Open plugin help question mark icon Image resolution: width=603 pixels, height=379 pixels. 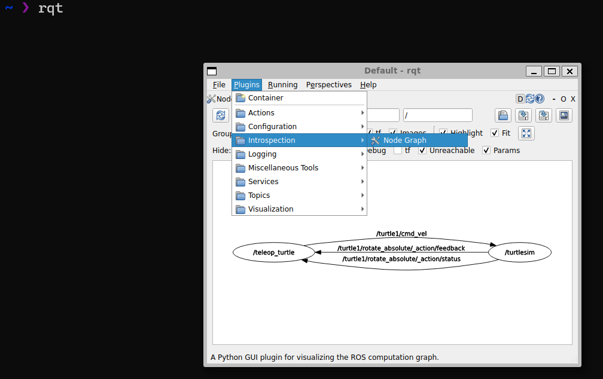[x=540, y=99]
